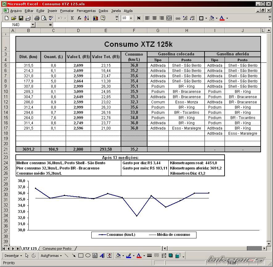Align text left in the cell
This screenshot has width=273, height=267.
147,18
